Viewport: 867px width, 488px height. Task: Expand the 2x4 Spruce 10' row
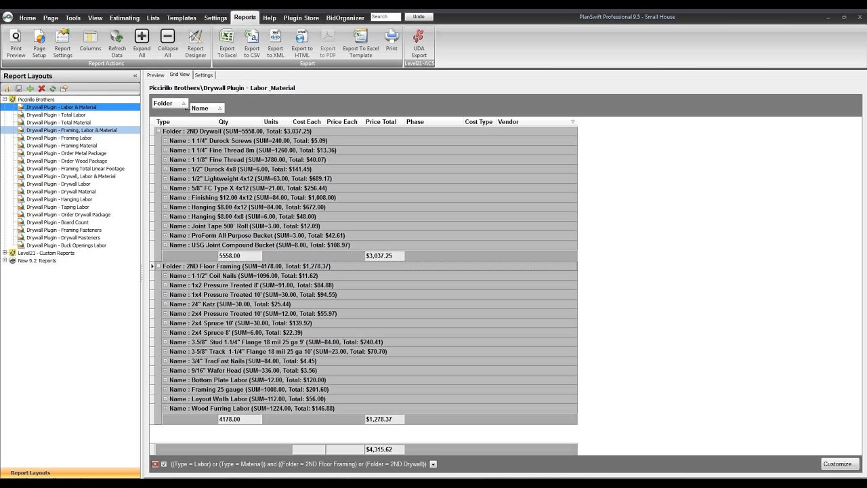tap(165, 323)
